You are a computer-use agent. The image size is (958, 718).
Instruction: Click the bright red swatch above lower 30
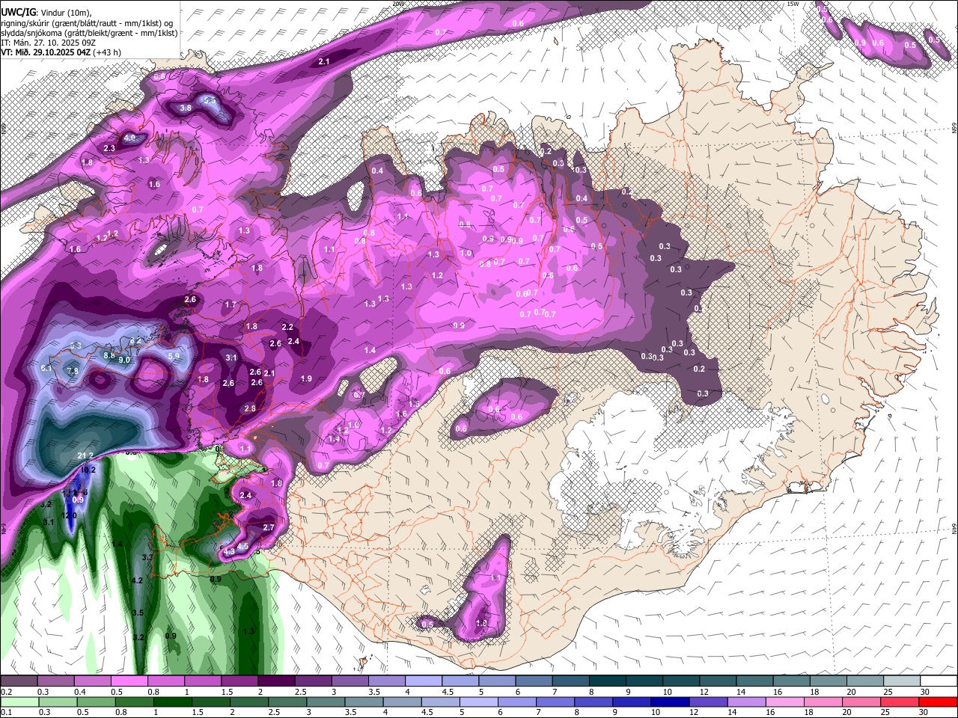[938, 702]
